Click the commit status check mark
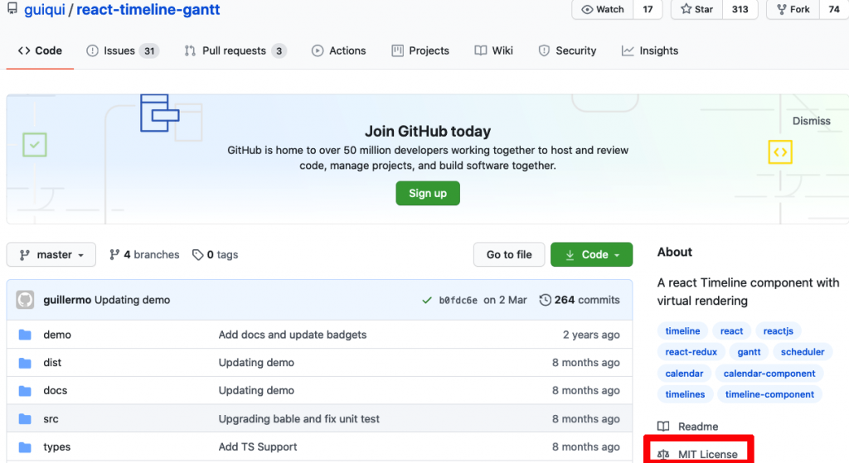The image size is (849, 463). click(x=427, y=300)
